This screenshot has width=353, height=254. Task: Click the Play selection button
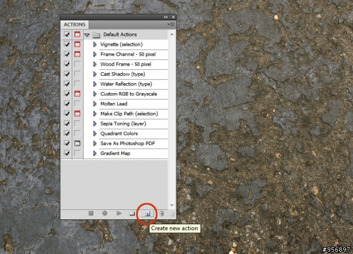[119, 213]
